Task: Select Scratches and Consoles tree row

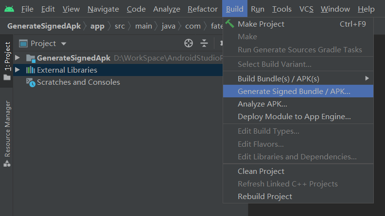Action: coord(118,82)
